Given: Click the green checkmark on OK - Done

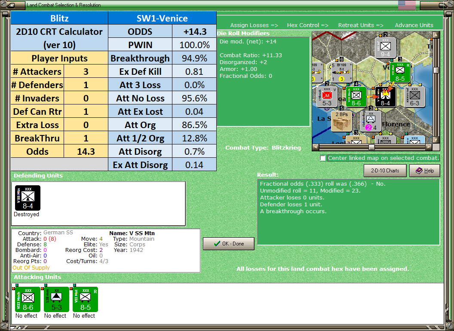Looking at the screenshot, I should click(x=217, y=244).
